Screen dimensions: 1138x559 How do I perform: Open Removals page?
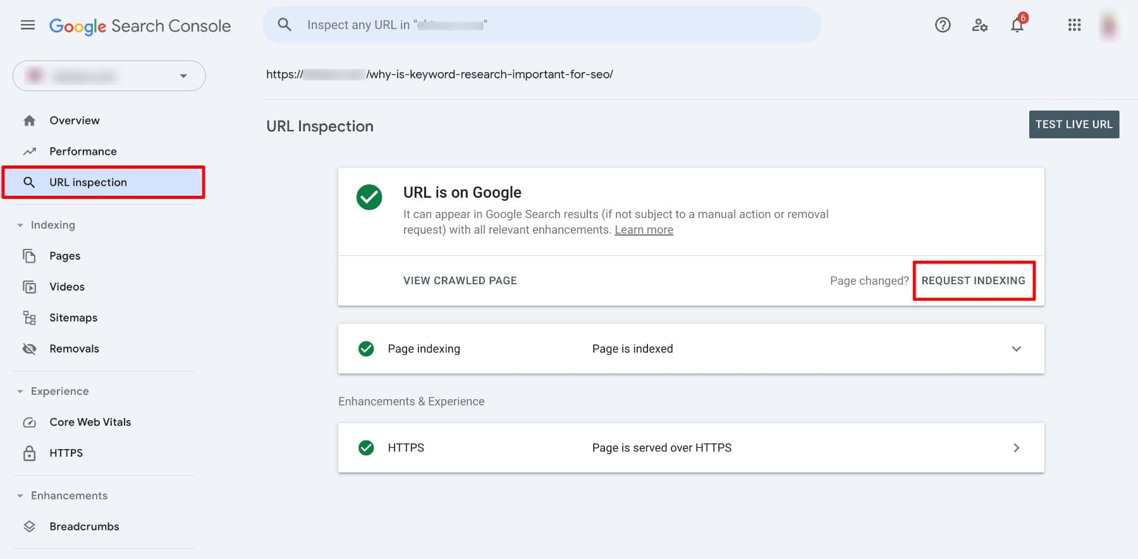pos(74,349)
